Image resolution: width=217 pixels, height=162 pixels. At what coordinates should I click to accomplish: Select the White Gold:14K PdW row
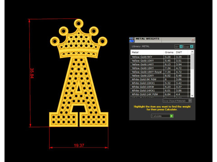pyautogui.click(x=160, y=94)
